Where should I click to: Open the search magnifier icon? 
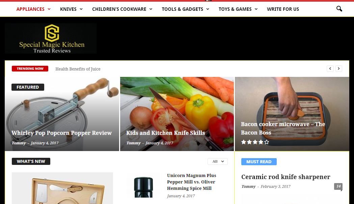pos(339,9)
